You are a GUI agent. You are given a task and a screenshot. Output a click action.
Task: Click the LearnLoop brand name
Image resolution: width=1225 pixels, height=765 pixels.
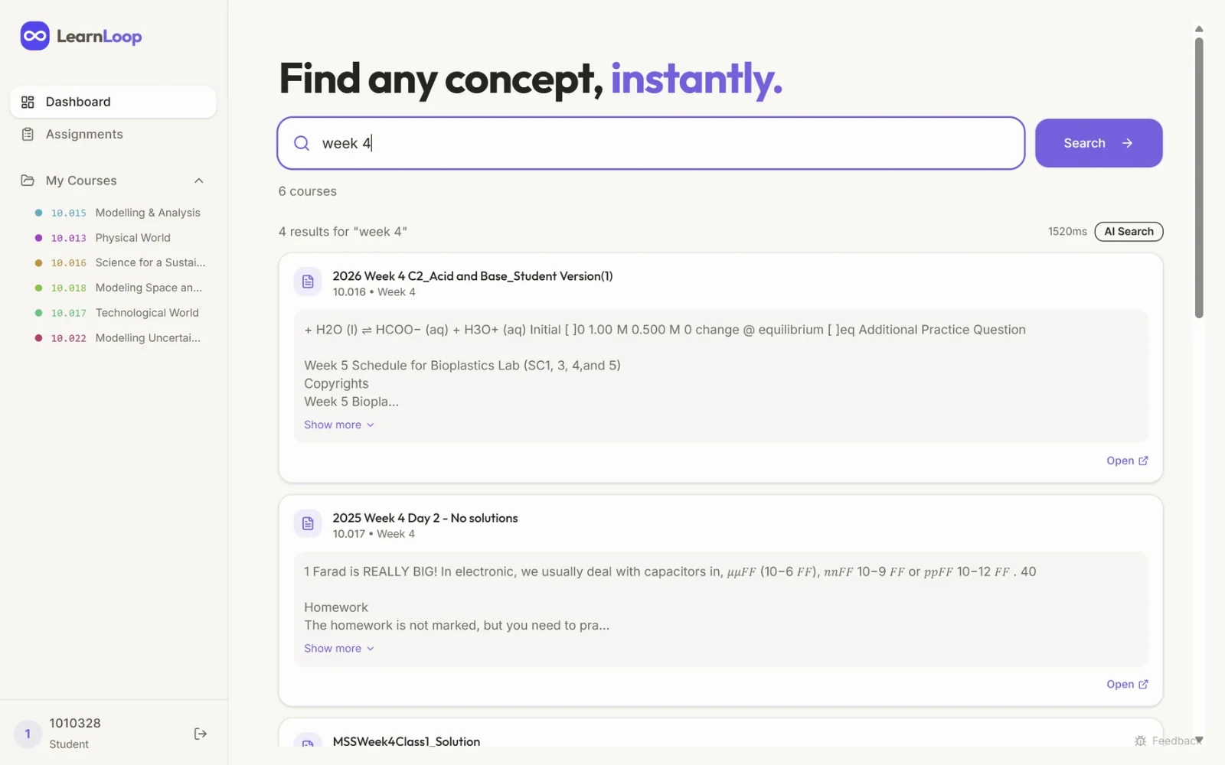(99, 36)
